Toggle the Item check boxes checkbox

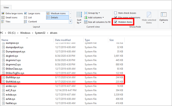[x=115, y=13]
